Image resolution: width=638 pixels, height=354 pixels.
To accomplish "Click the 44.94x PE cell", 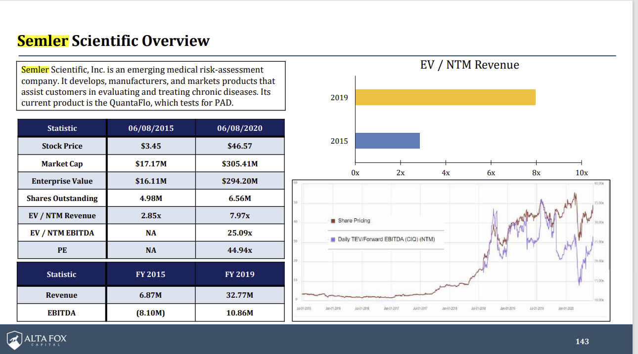I will 240,250.
